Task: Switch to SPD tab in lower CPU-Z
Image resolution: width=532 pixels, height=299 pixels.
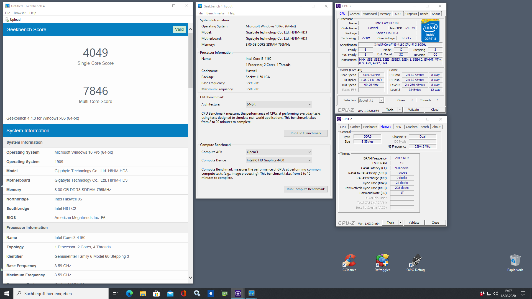Action: tap(398, 127)
